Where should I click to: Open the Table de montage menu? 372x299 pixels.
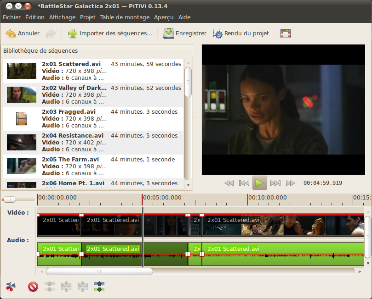click(x=125, y=17)
